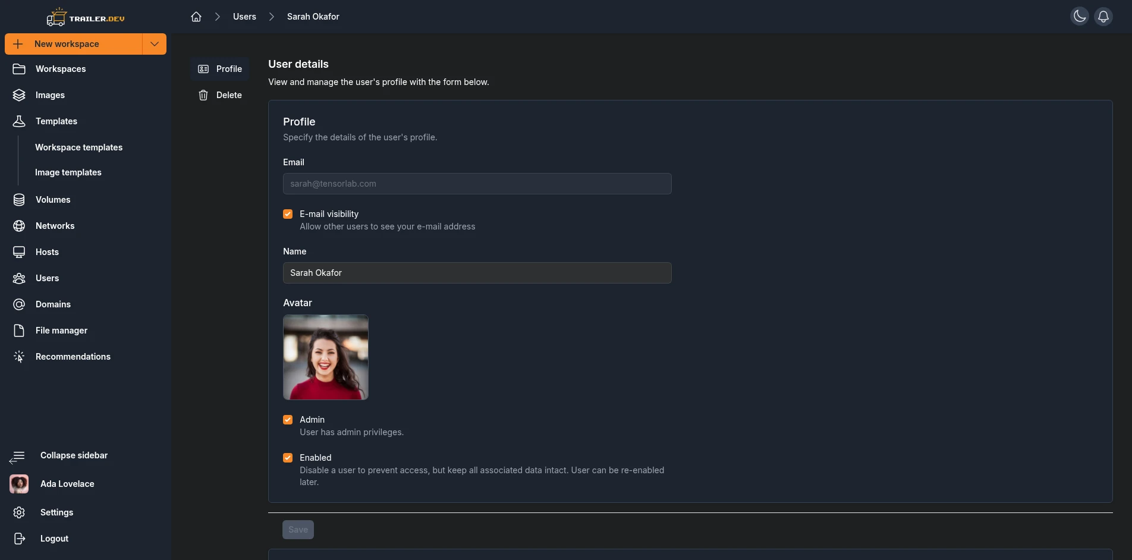Click the Collapse sidebar icon
This screenshot has height=560, width=1132.
pyautogui.click(x=17, y=457)
